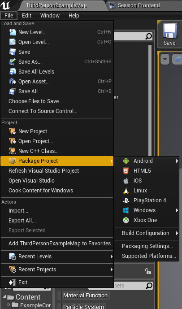Click the blue eraser toolbar icon
This screenshot has height=309, width=182.
tap(177, 59)
